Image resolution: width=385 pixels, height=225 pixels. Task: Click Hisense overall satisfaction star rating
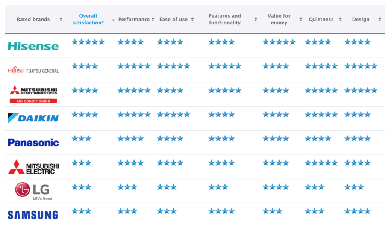[x=88, y=42]
